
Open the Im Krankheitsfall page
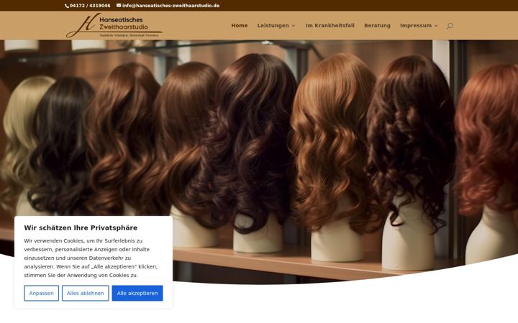click(330, 25)
